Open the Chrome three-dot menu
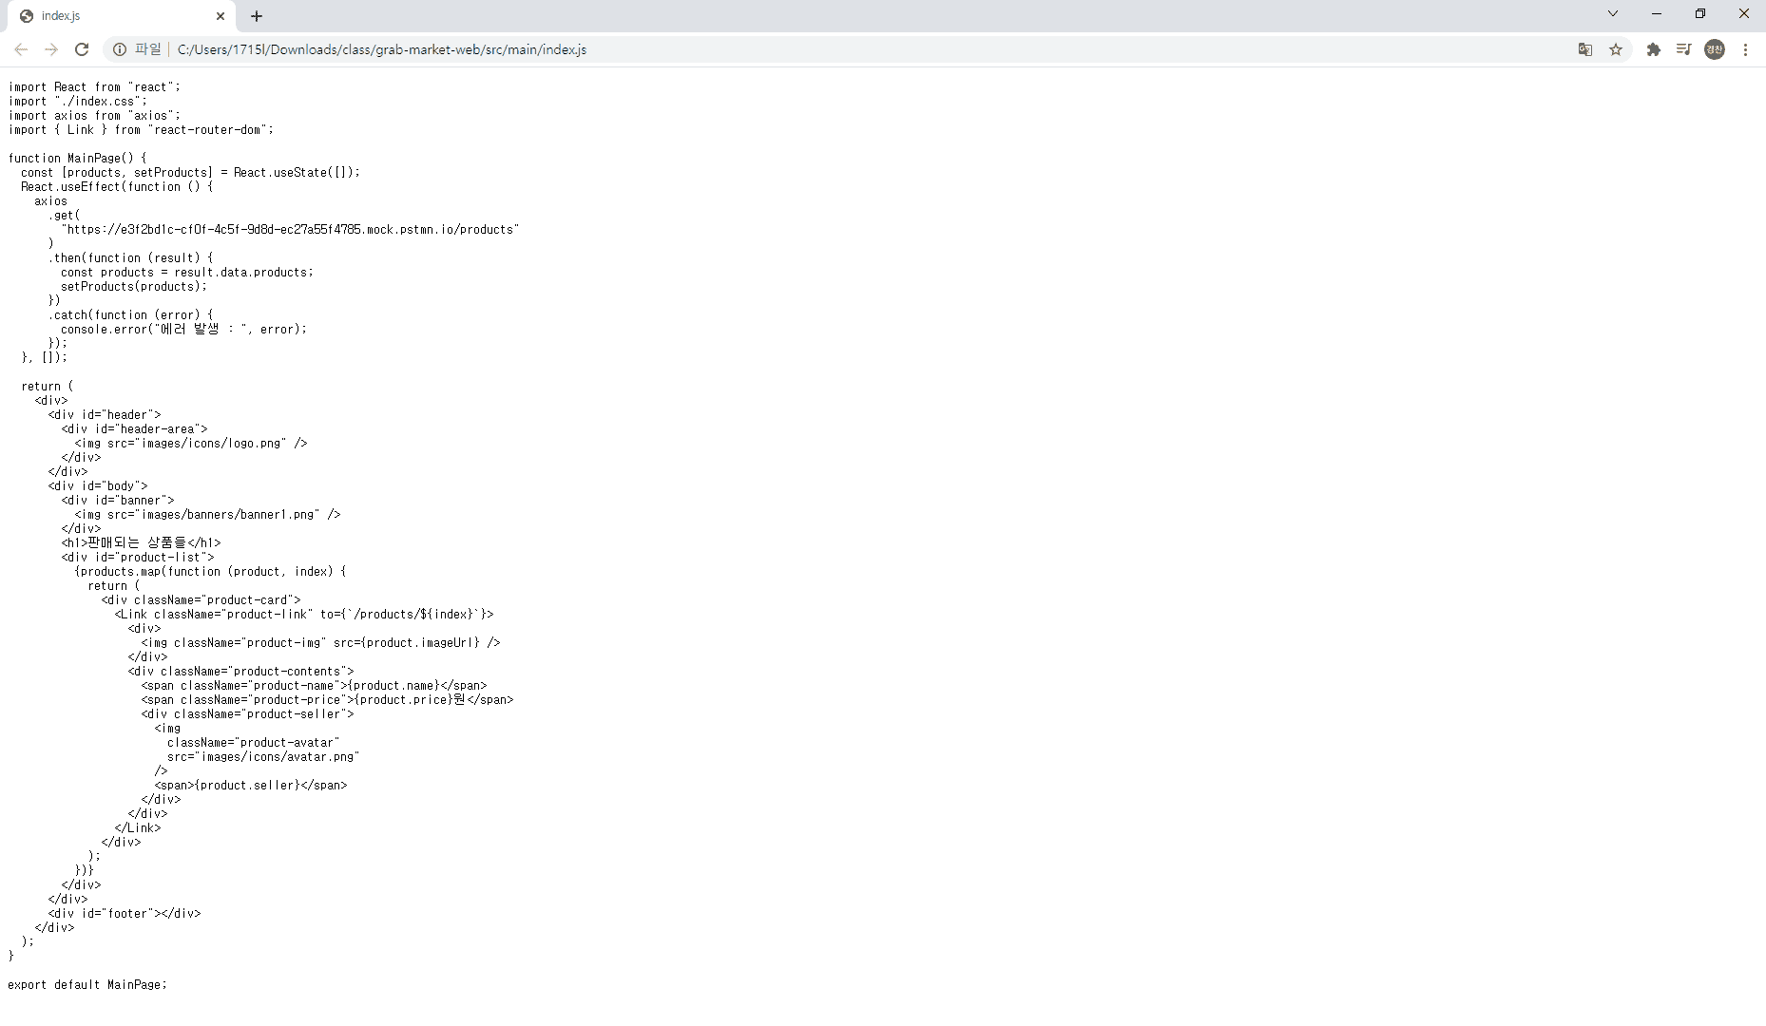 (1745, 49)
